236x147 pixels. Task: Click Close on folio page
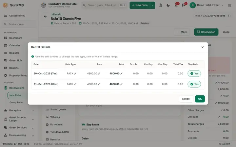click(226, 32)
